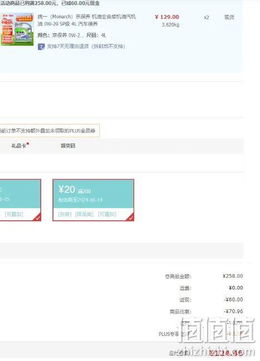The height and width of the screenshot is (361, 260).
Task: Click the red ¥129.00 product price
Action: (x=167, y=17)
